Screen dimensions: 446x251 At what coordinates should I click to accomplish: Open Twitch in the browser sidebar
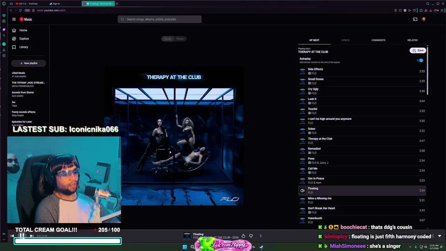pyautogui.click(x=4, y=30)
